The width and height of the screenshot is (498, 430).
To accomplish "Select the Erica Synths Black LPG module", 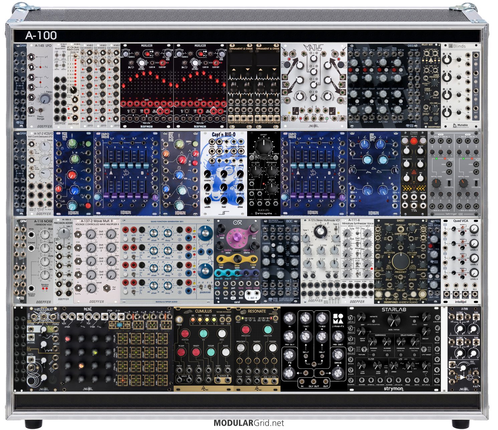I will pos(264,173).
